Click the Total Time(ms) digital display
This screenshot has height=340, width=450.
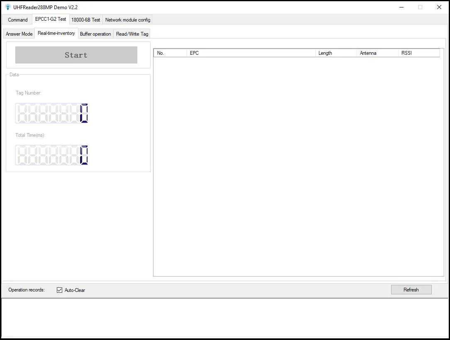coord(52,155)
